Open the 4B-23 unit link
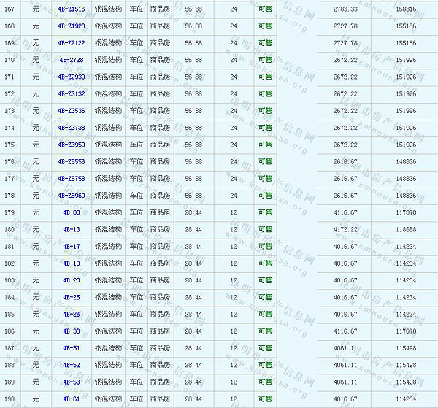Screen dimensions: 438x408 point(72,280)
